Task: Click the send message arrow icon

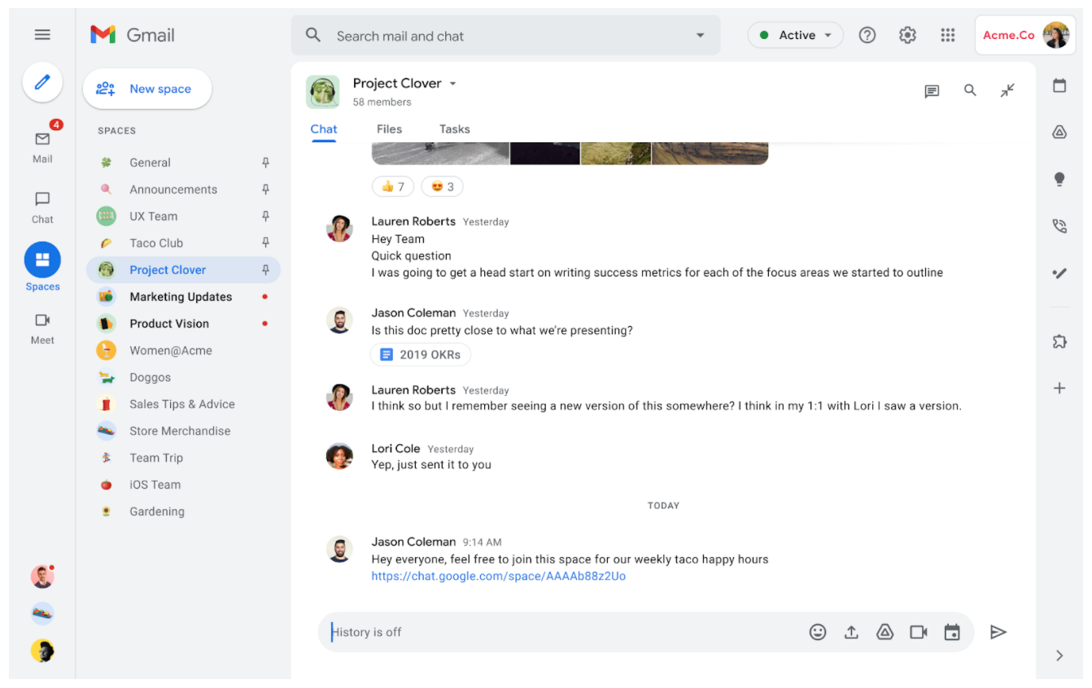Action: (x=998, y=632)
